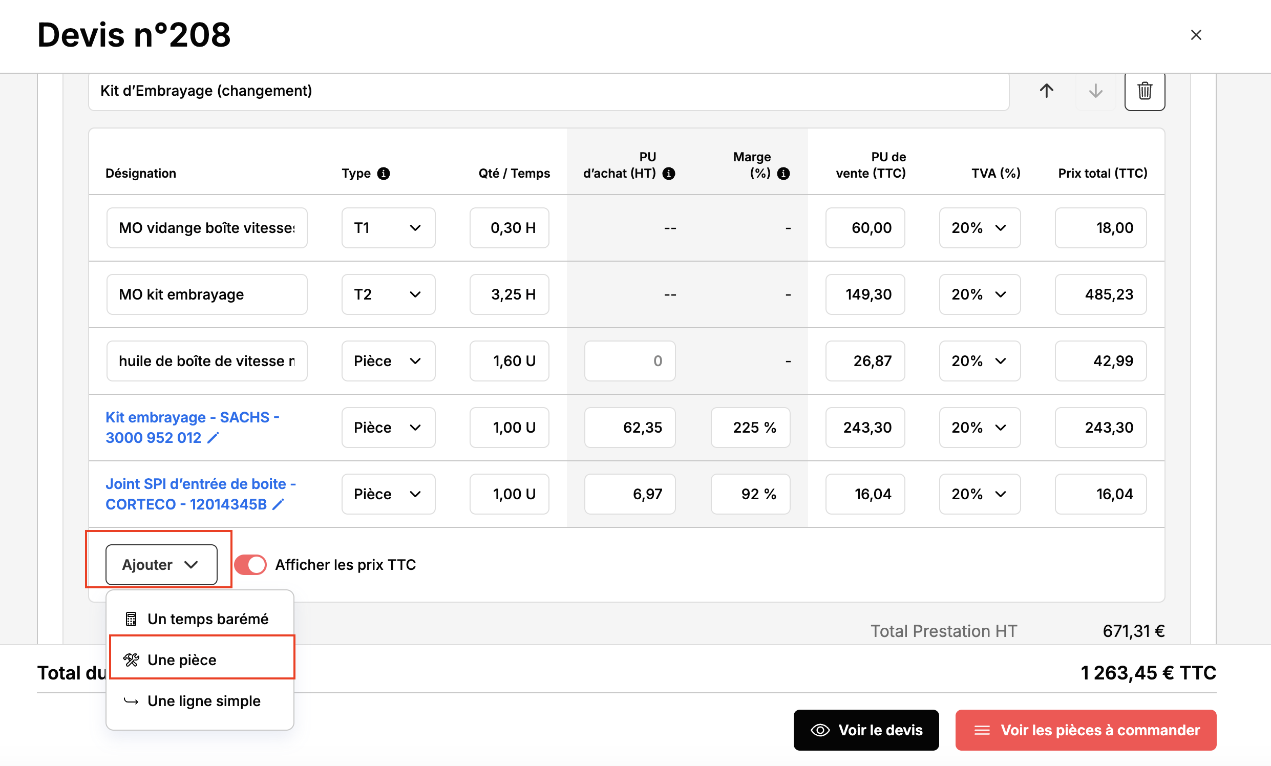Viewport: 1271px width, 766px height.
Task: Move the prestation down with arrow icon
Action: [x=1096, y=91]
